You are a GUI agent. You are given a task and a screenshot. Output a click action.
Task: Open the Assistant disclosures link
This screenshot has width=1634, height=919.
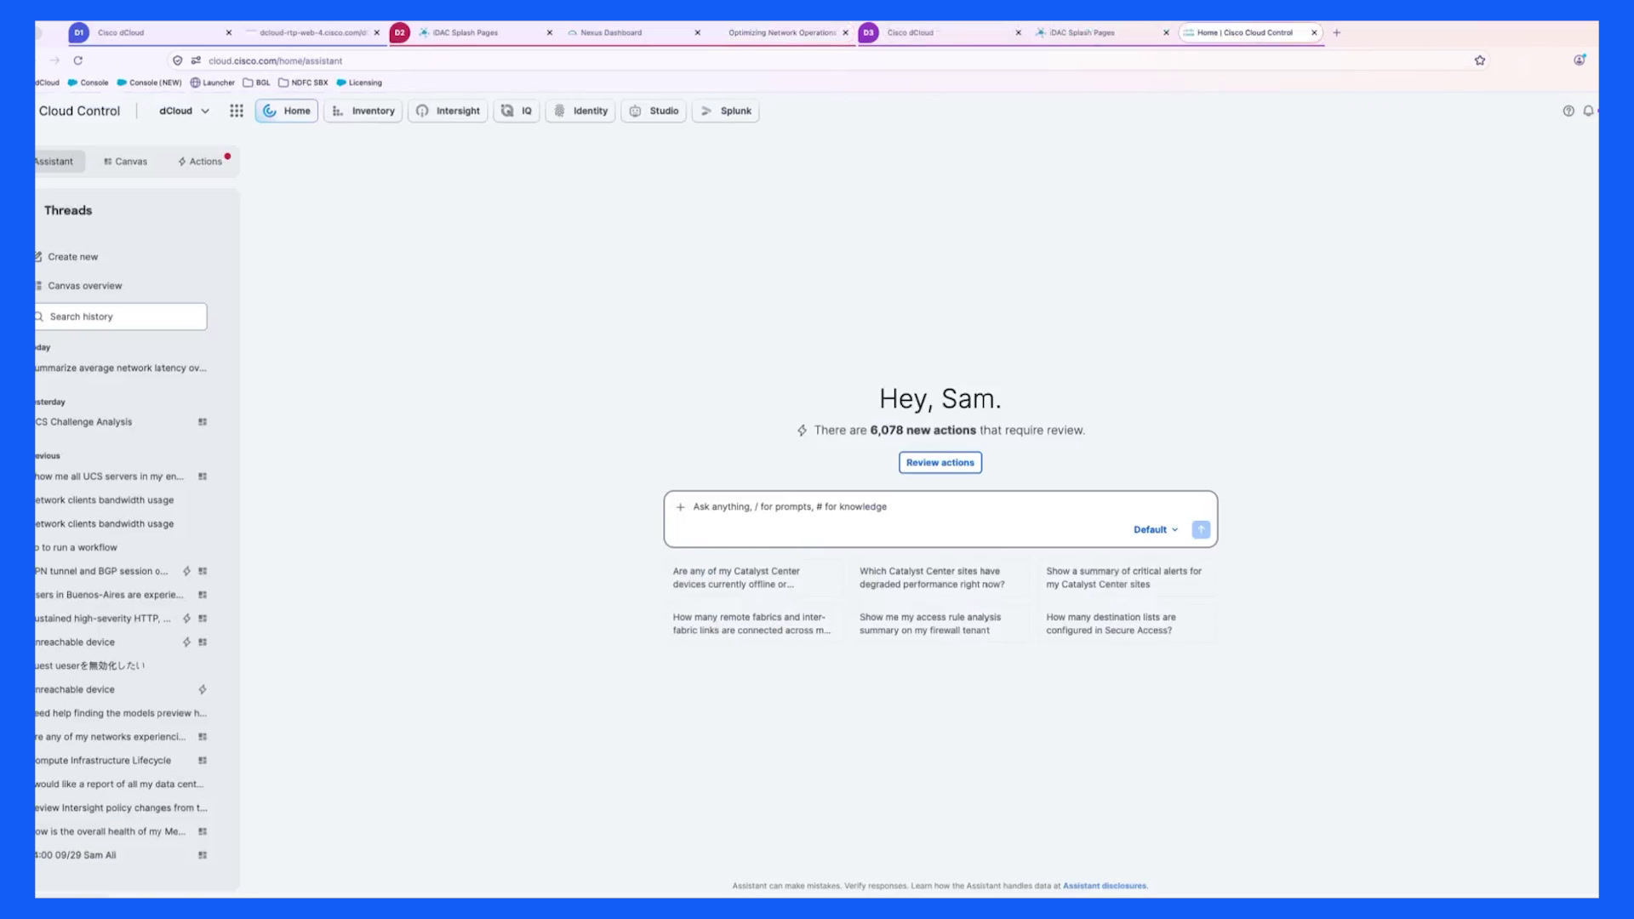coord(1105,886)
